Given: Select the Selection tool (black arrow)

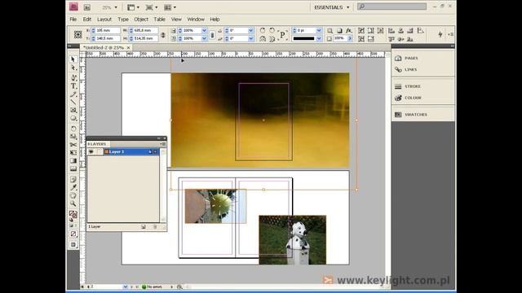Looking at the screenshot, I should [x=73, y=59].
